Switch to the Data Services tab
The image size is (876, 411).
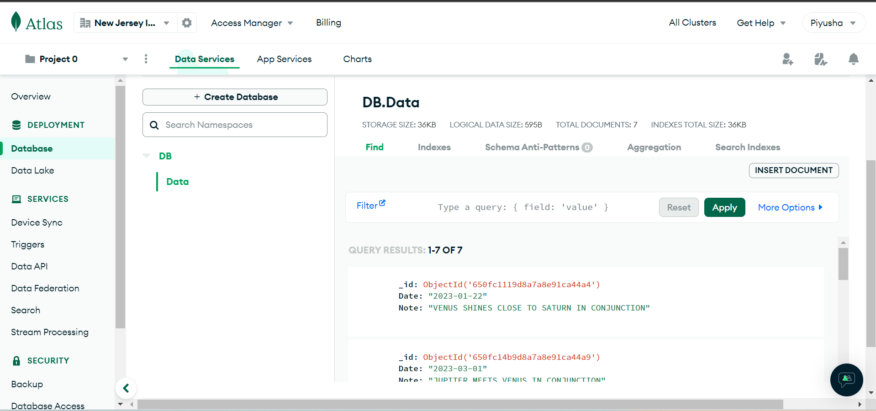point(205,59)
